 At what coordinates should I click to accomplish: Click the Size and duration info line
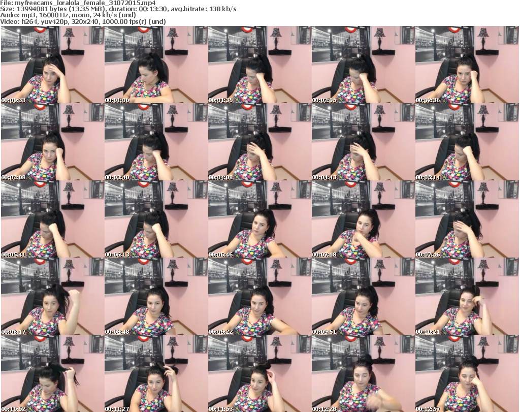pyautogui.click(x=118, y=9)
